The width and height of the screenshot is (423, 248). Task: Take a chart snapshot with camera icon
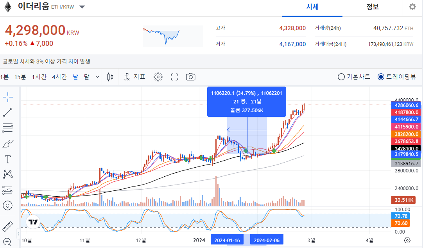191,77
